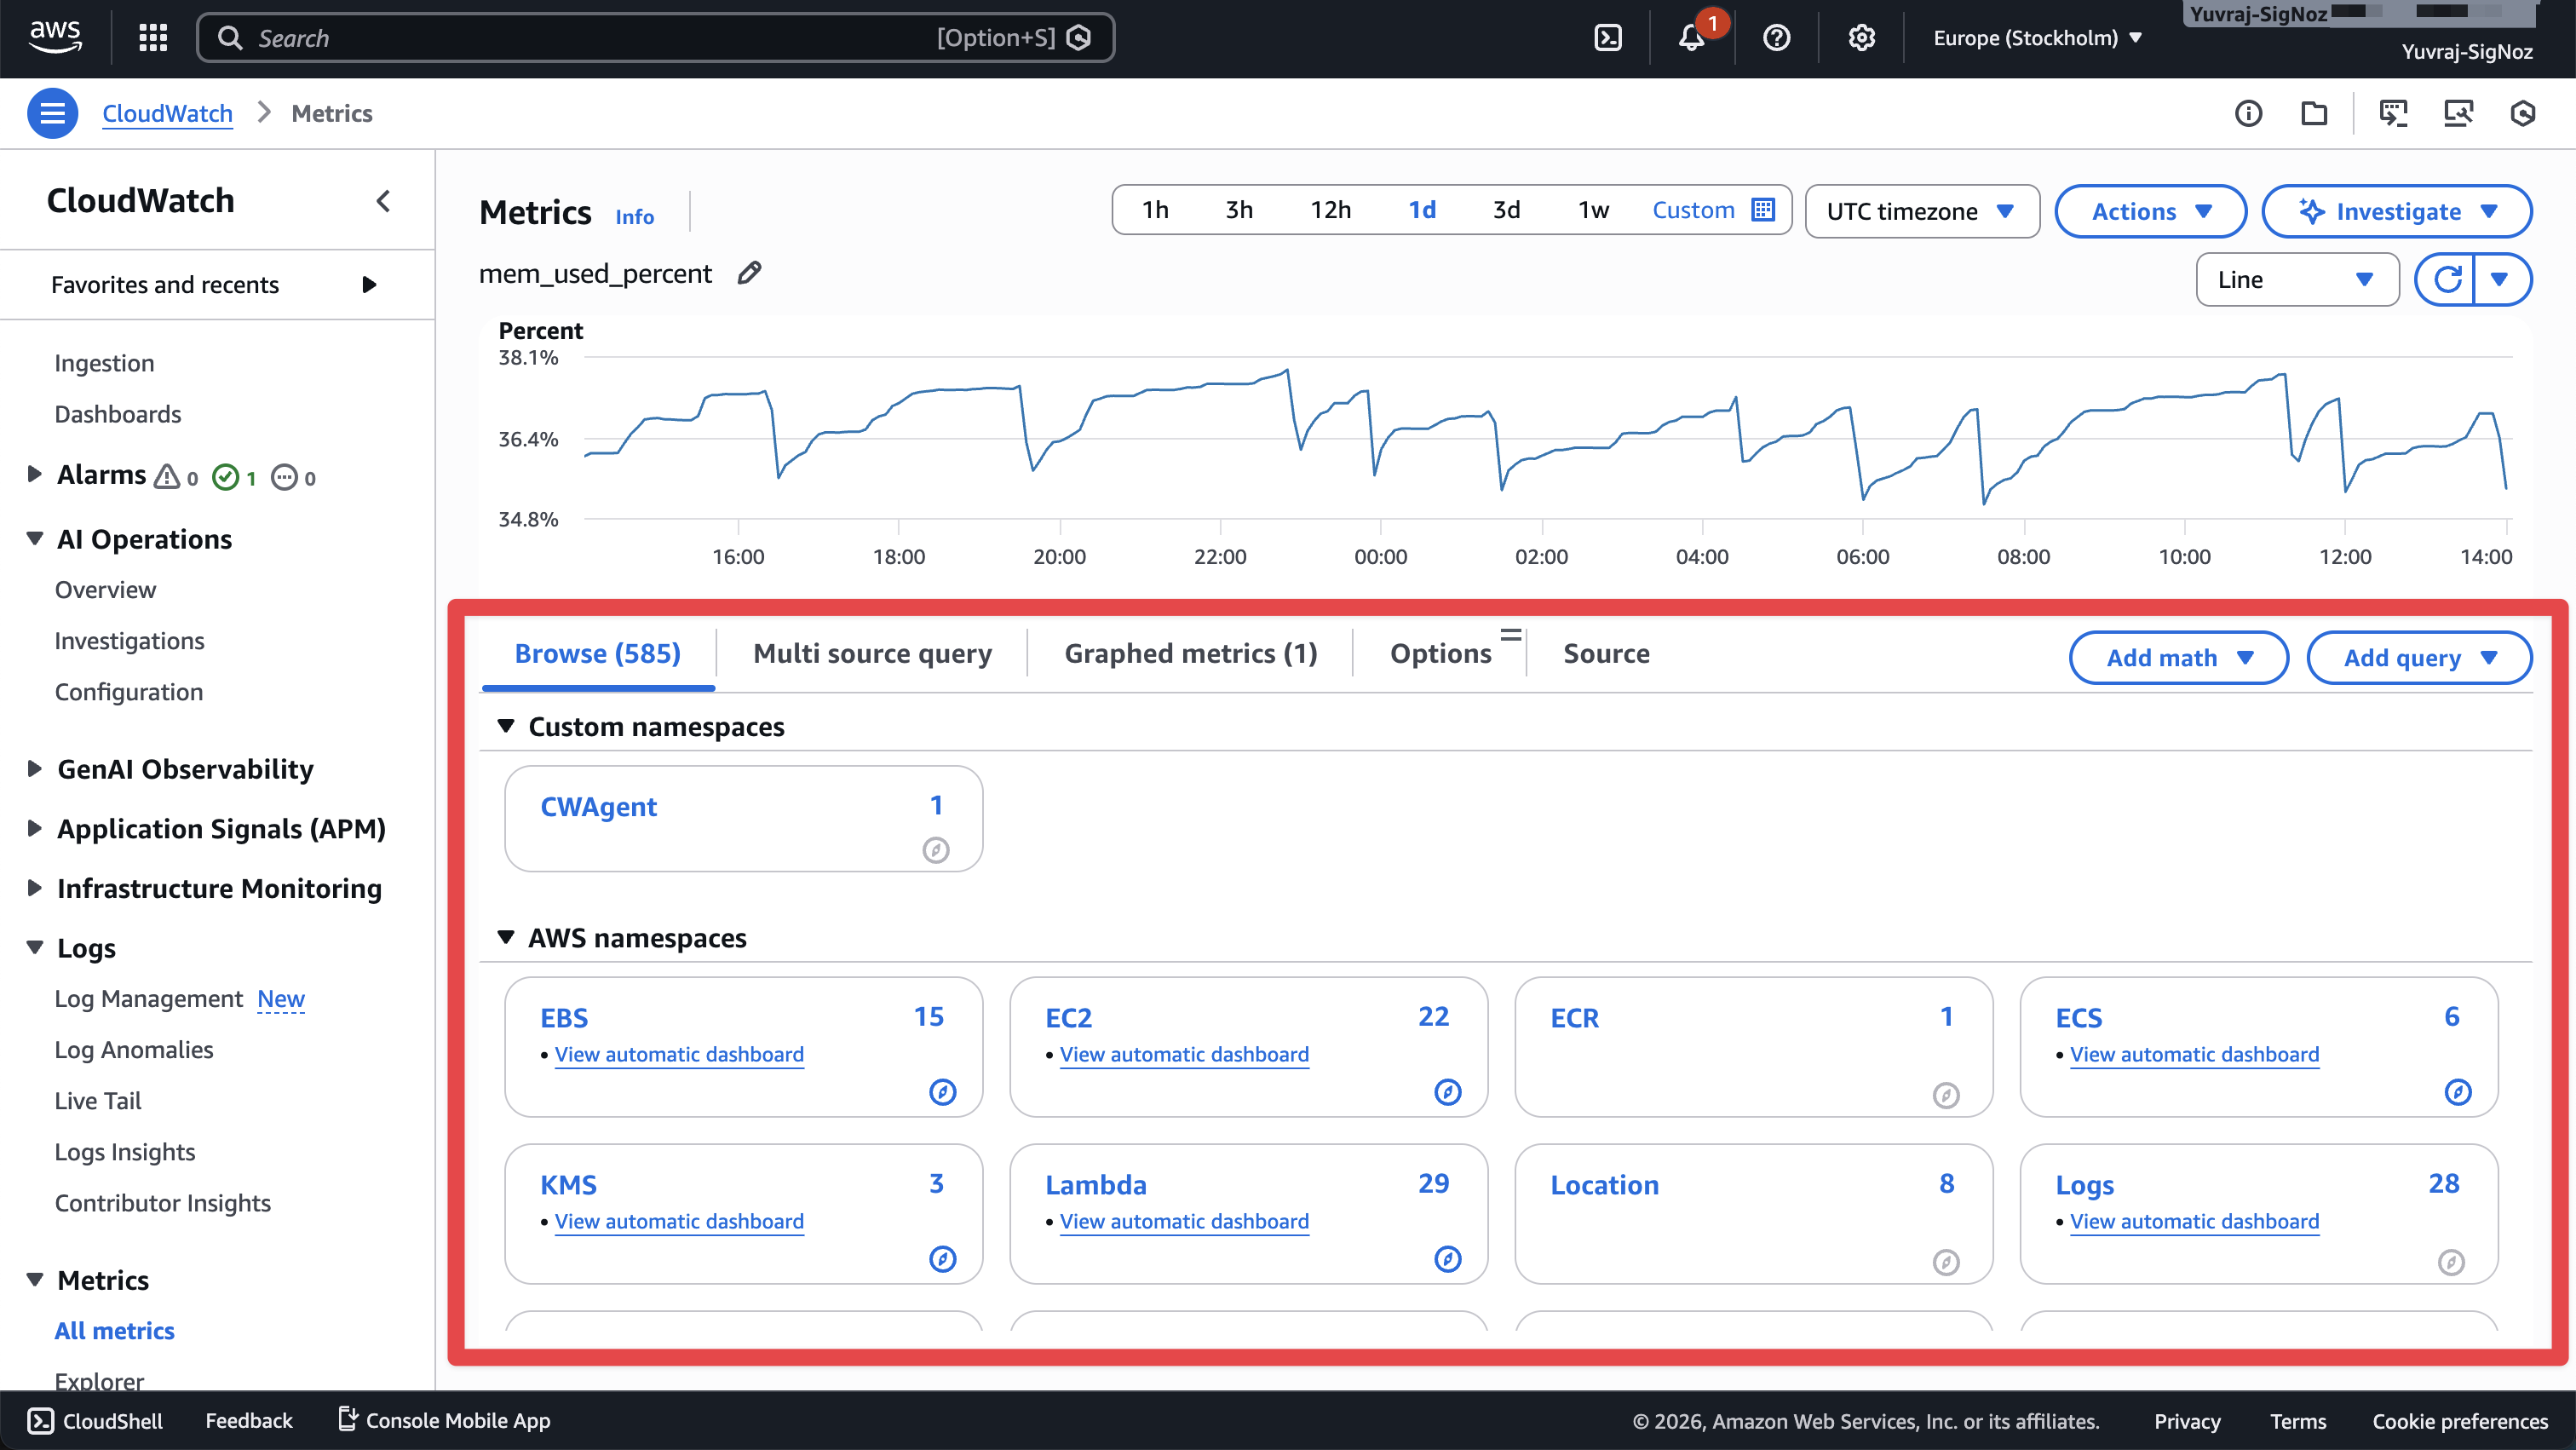Screen dimensions: 2576x1450
Task: Collapse the AWS namespaces section
Action: pyautogui.click(x=505, y=937)
